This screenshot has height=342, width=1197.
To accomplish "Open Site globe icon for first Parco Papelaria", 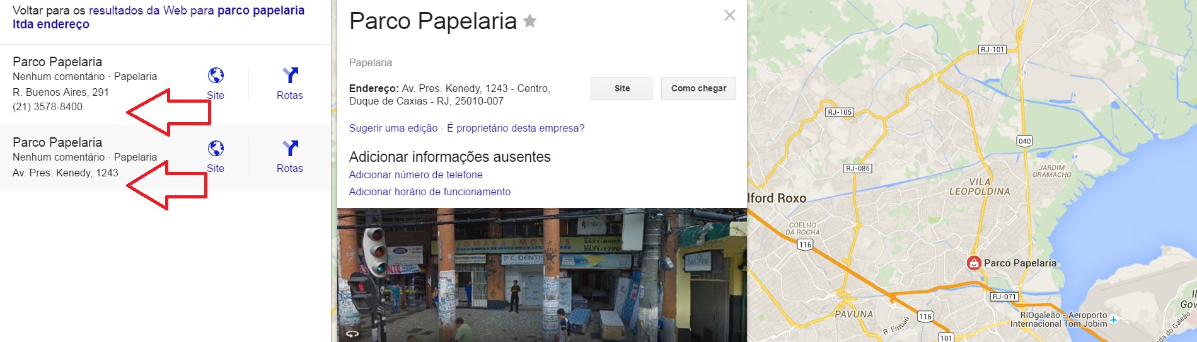I will coord(216,76).
